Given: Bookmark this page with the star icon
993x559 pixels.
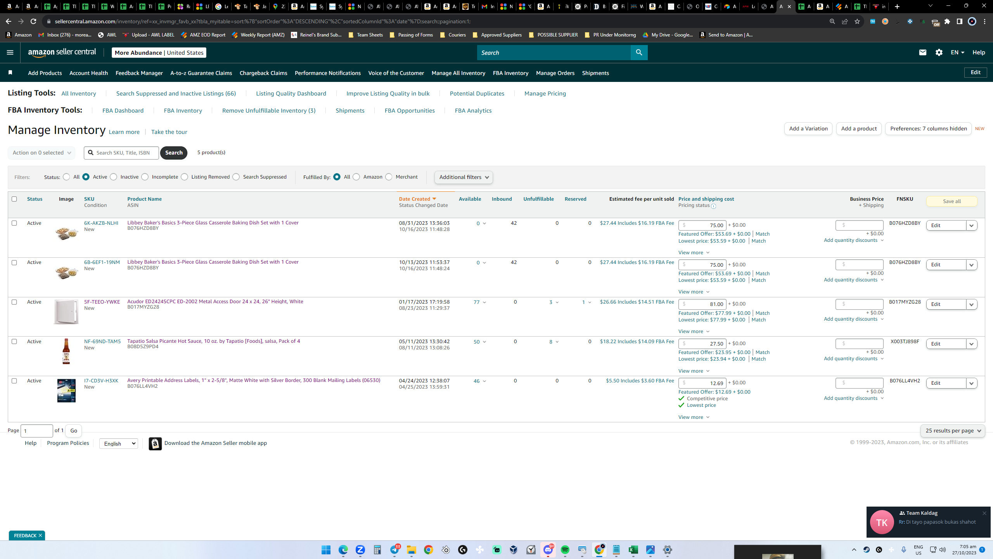Looking at the screenshot, I should click(857, 21).
